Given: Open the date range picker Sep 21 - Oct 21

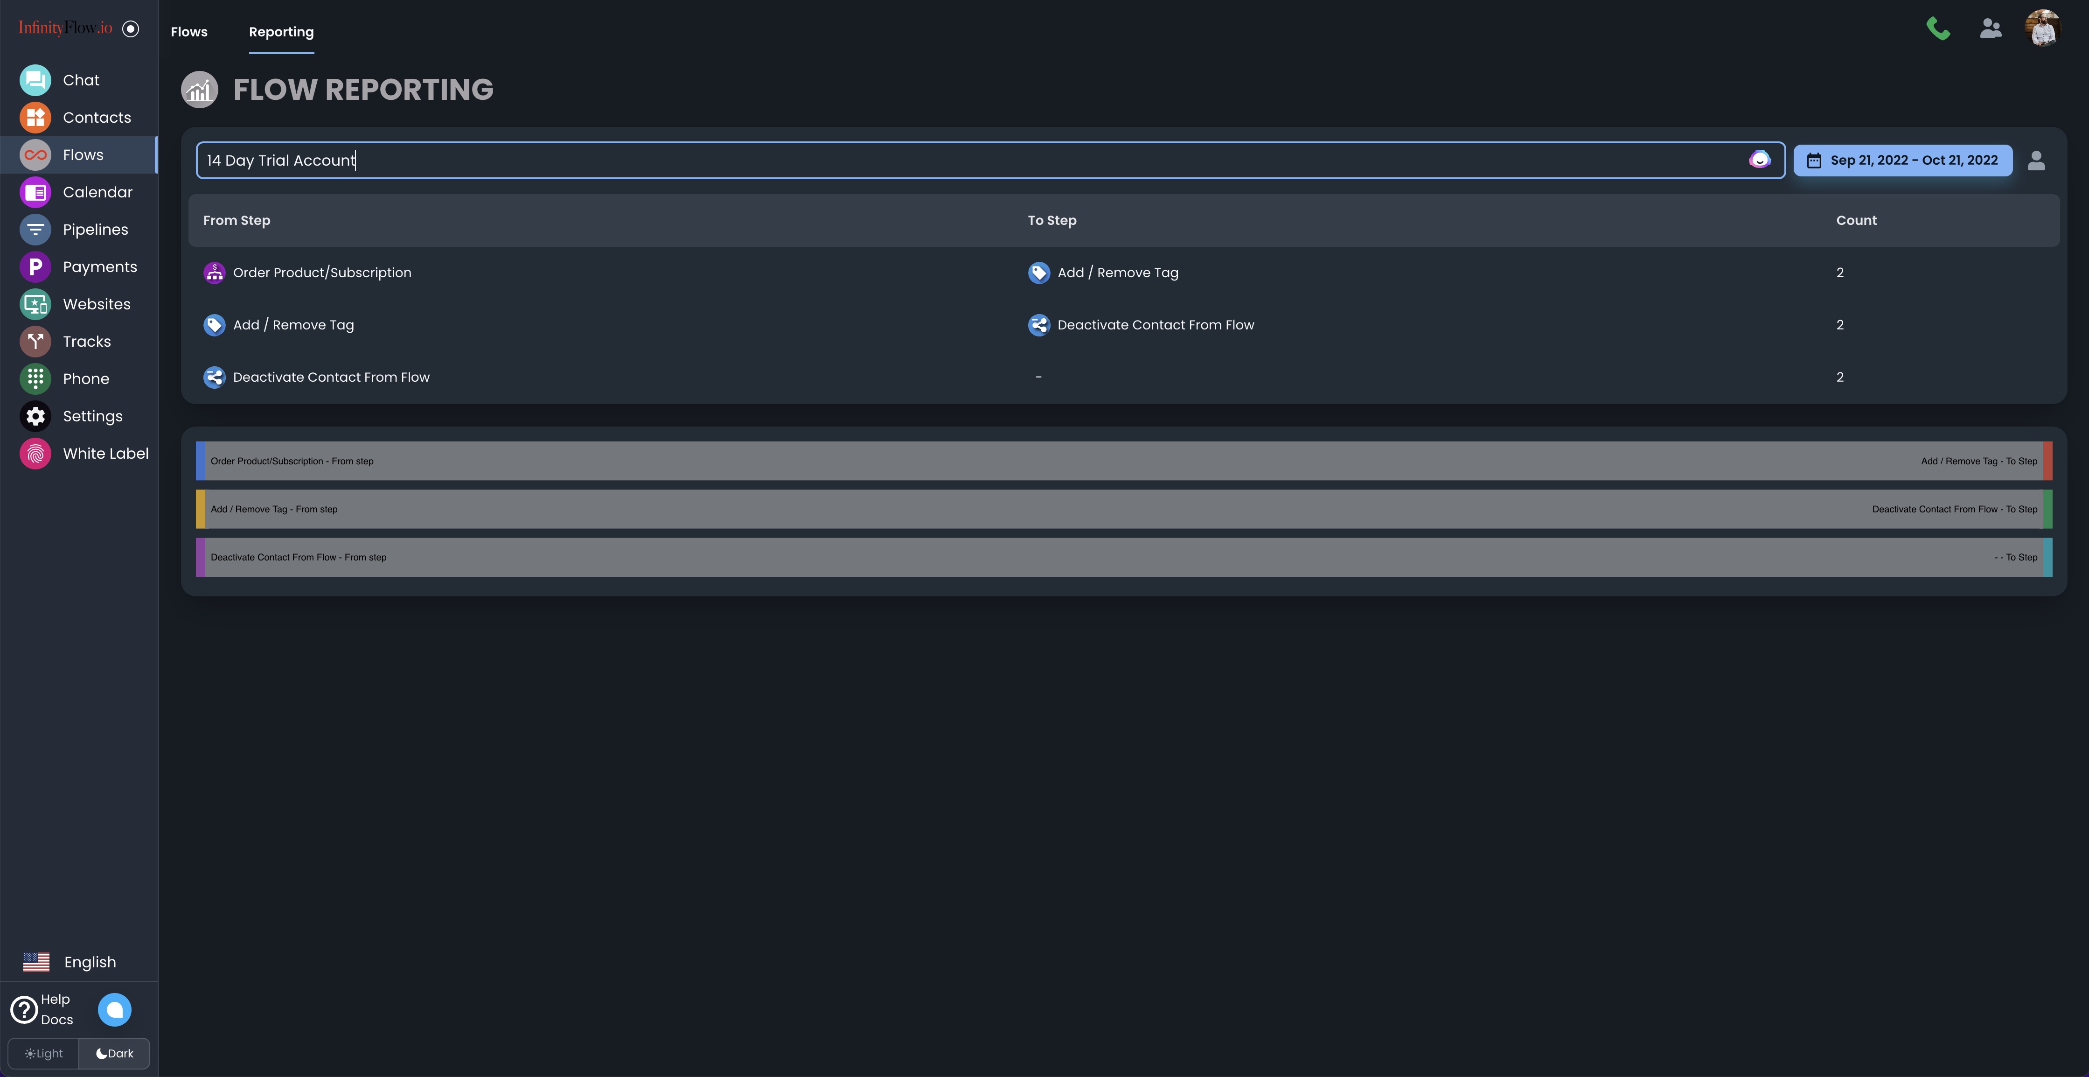Looking at the screenshot, I should [1901, 161].
